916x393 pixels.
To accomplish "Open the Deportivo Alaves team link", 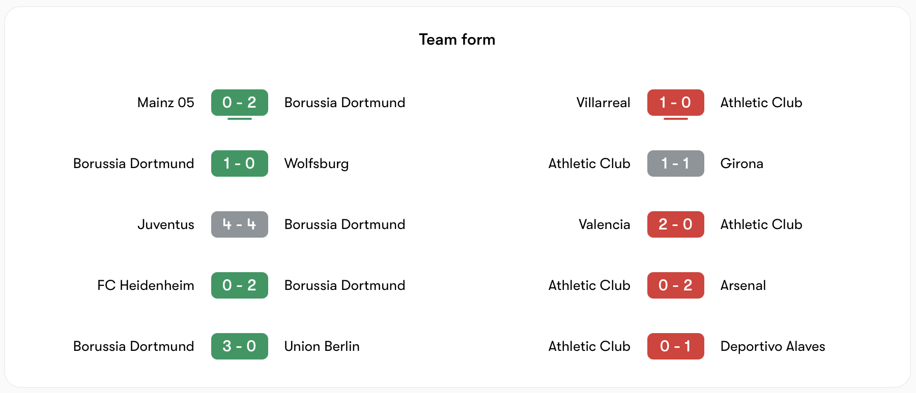I will tap(772, 346).
